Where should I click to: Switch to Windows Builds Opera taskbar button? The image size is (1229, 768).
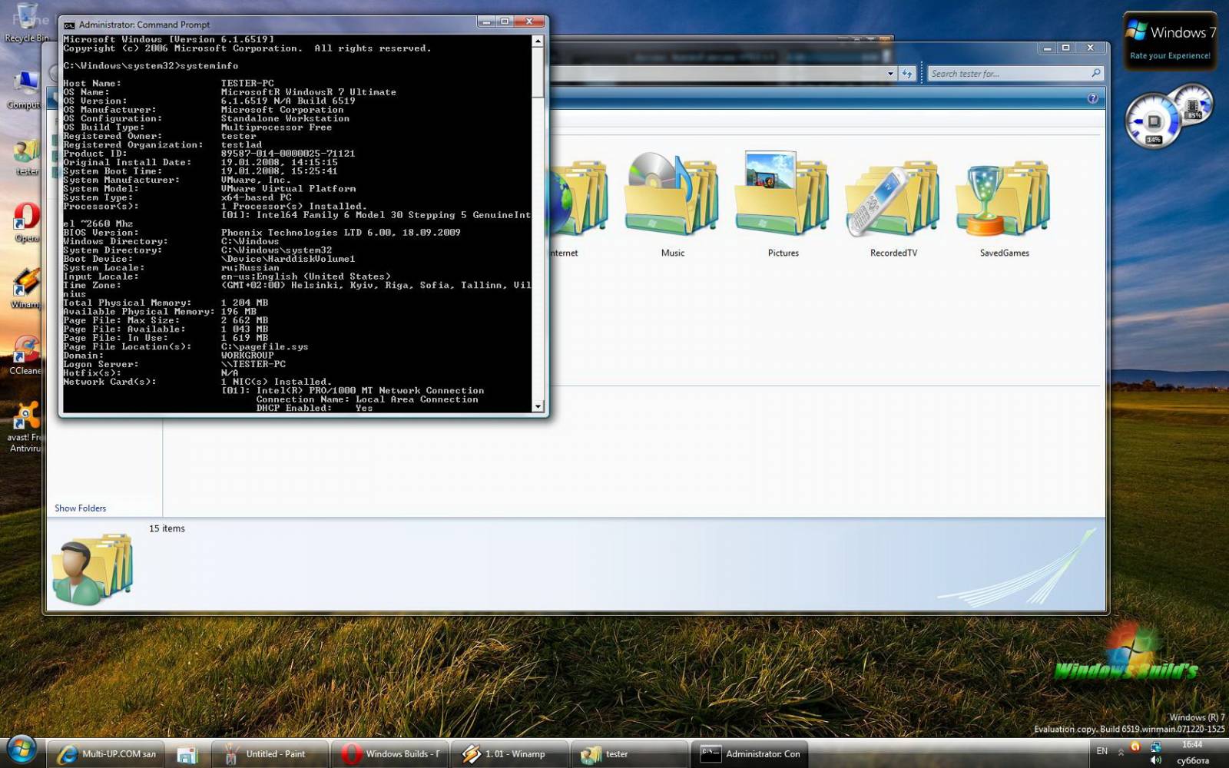389,754
